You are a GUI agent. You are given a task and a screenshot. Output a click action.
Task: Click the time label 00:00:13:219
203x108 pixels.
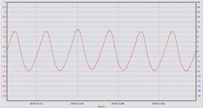point(77,104)
